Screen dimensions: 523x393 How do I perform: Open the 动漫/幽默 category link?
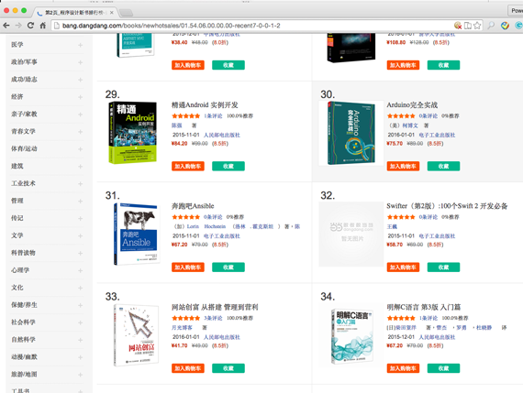point(24,356)
